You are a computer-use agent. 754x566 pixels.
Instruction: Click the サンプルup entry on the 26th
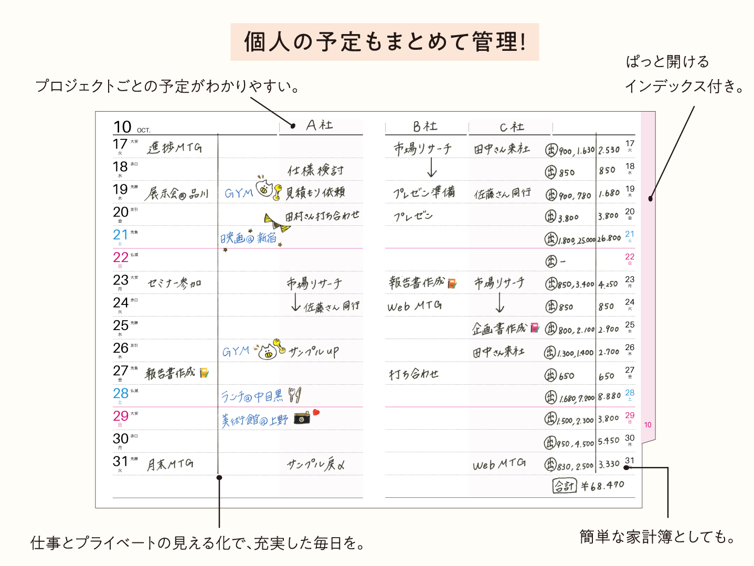314,352
